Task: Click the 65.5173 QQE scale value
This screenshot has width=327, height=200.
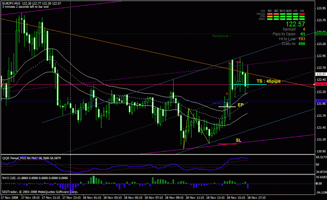Action: (x=321, y=157)
